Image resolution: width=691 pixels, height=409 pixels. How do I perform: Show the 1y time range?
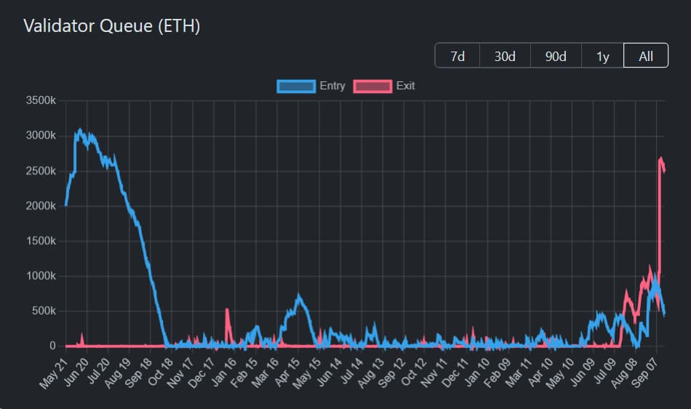click(x=602, y=56)
